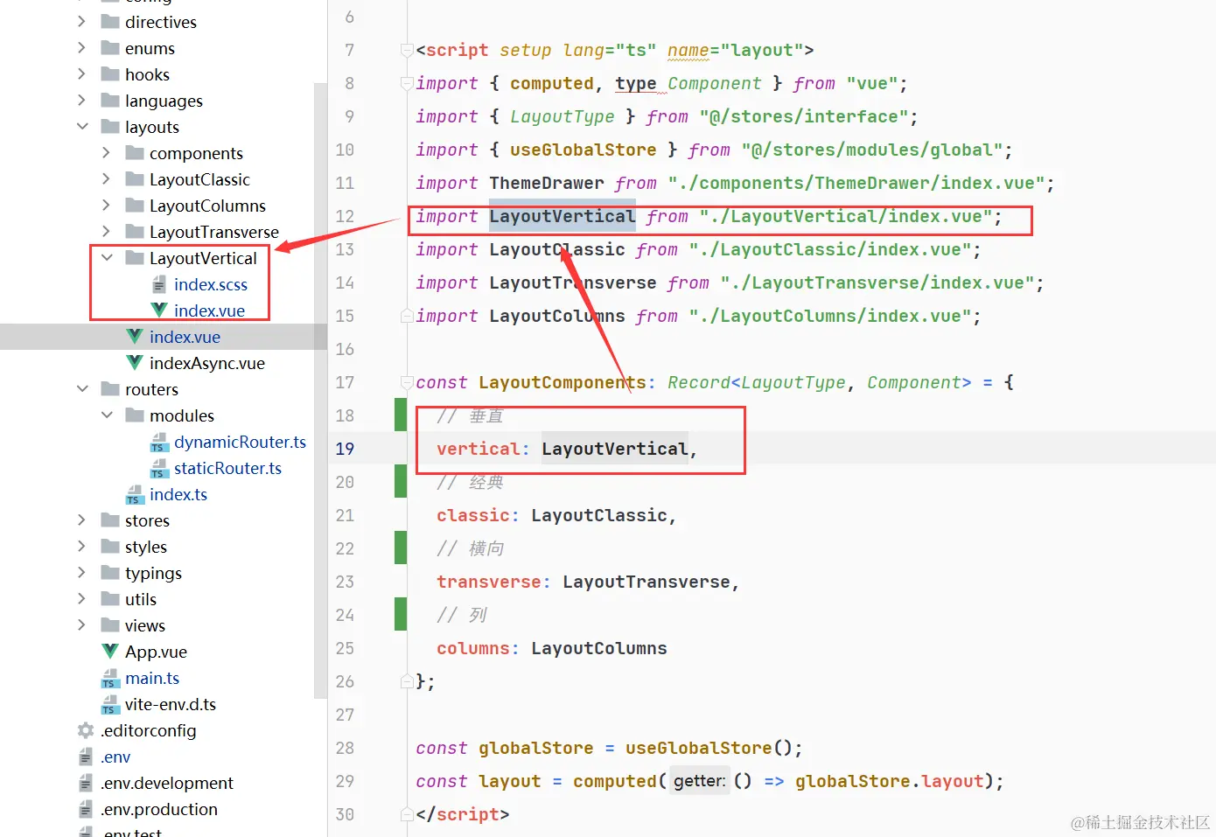Expand the LayoutTransverse folder chevron

tap(106, 231)
